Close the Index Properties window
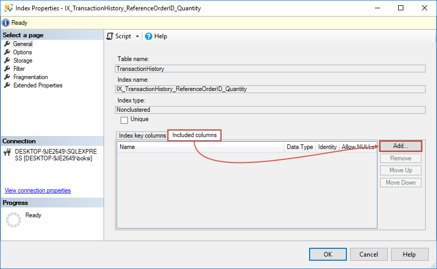The height and width of the screenshot is (269, 437). pyautogui.click(x=425, y=8)
